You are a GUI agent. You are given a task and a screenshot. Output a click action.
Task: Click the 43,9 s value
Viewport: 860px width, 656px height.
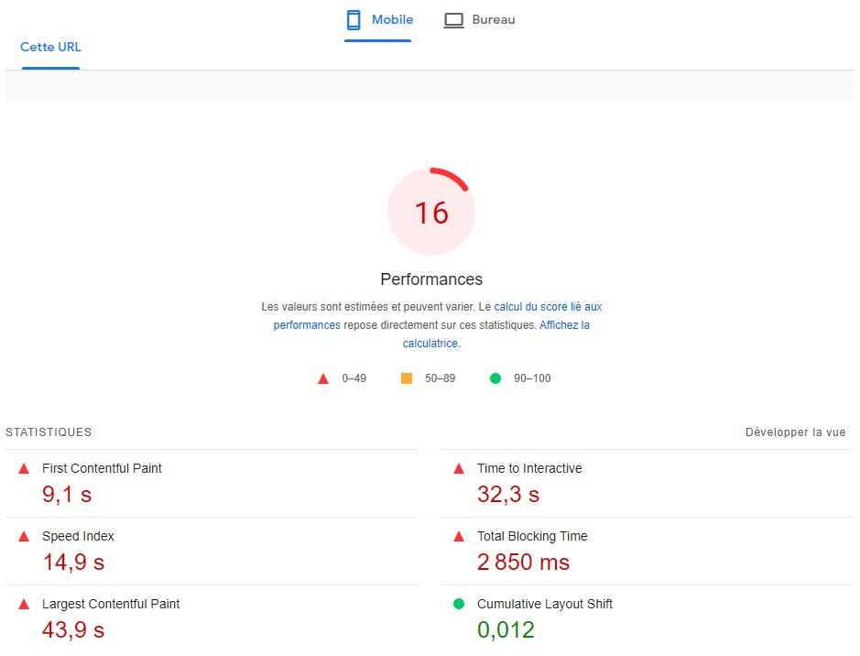click(x=73, y=630)
